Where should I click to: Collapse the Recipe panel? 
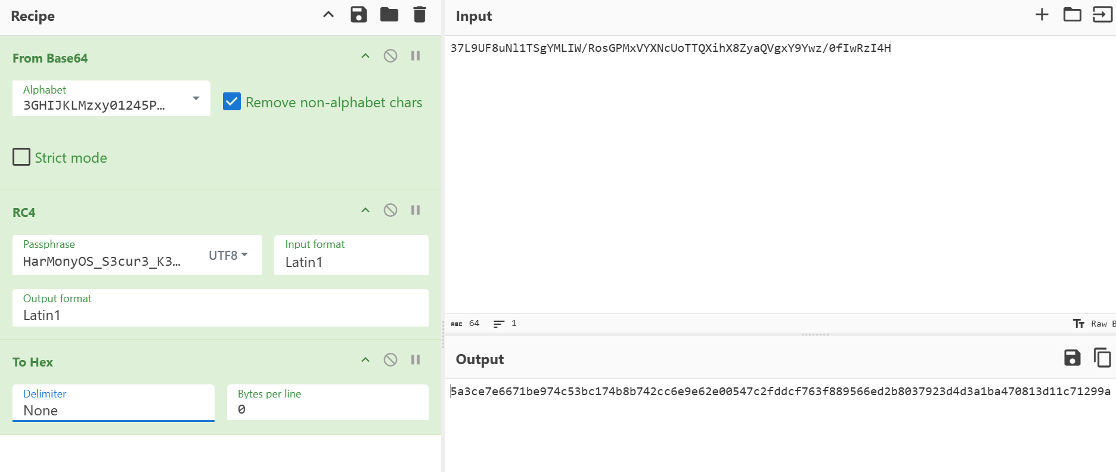328,15
